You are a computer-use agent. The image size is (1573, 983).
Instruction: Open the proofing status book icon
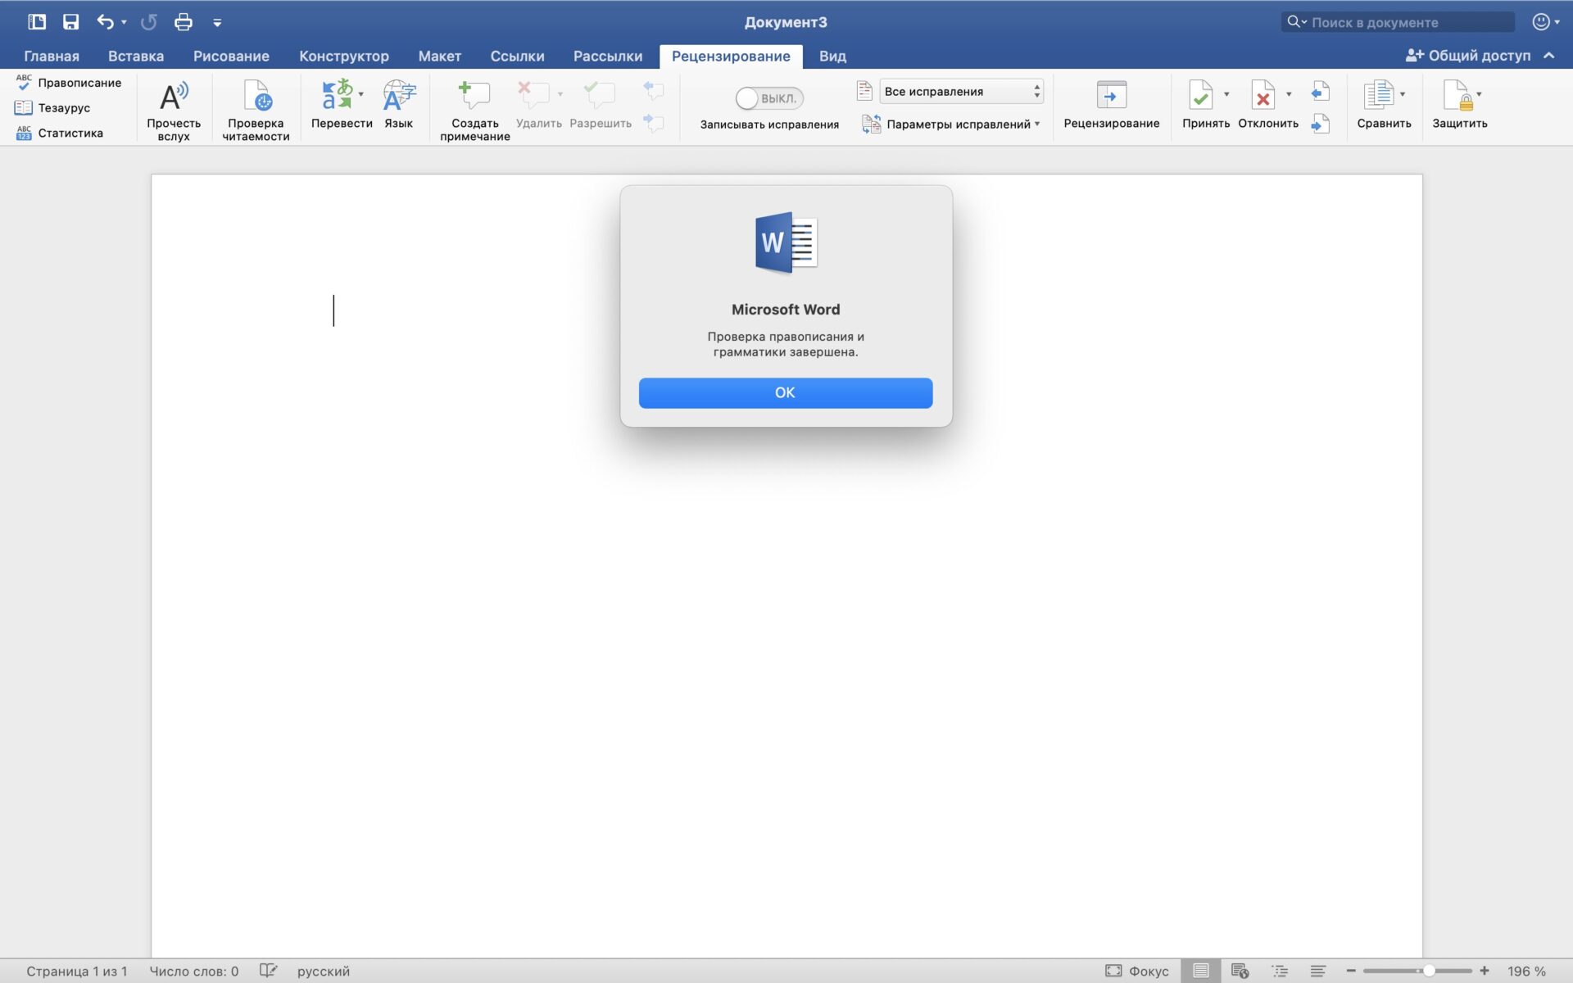pyautogui.click(x=269, y=971)
